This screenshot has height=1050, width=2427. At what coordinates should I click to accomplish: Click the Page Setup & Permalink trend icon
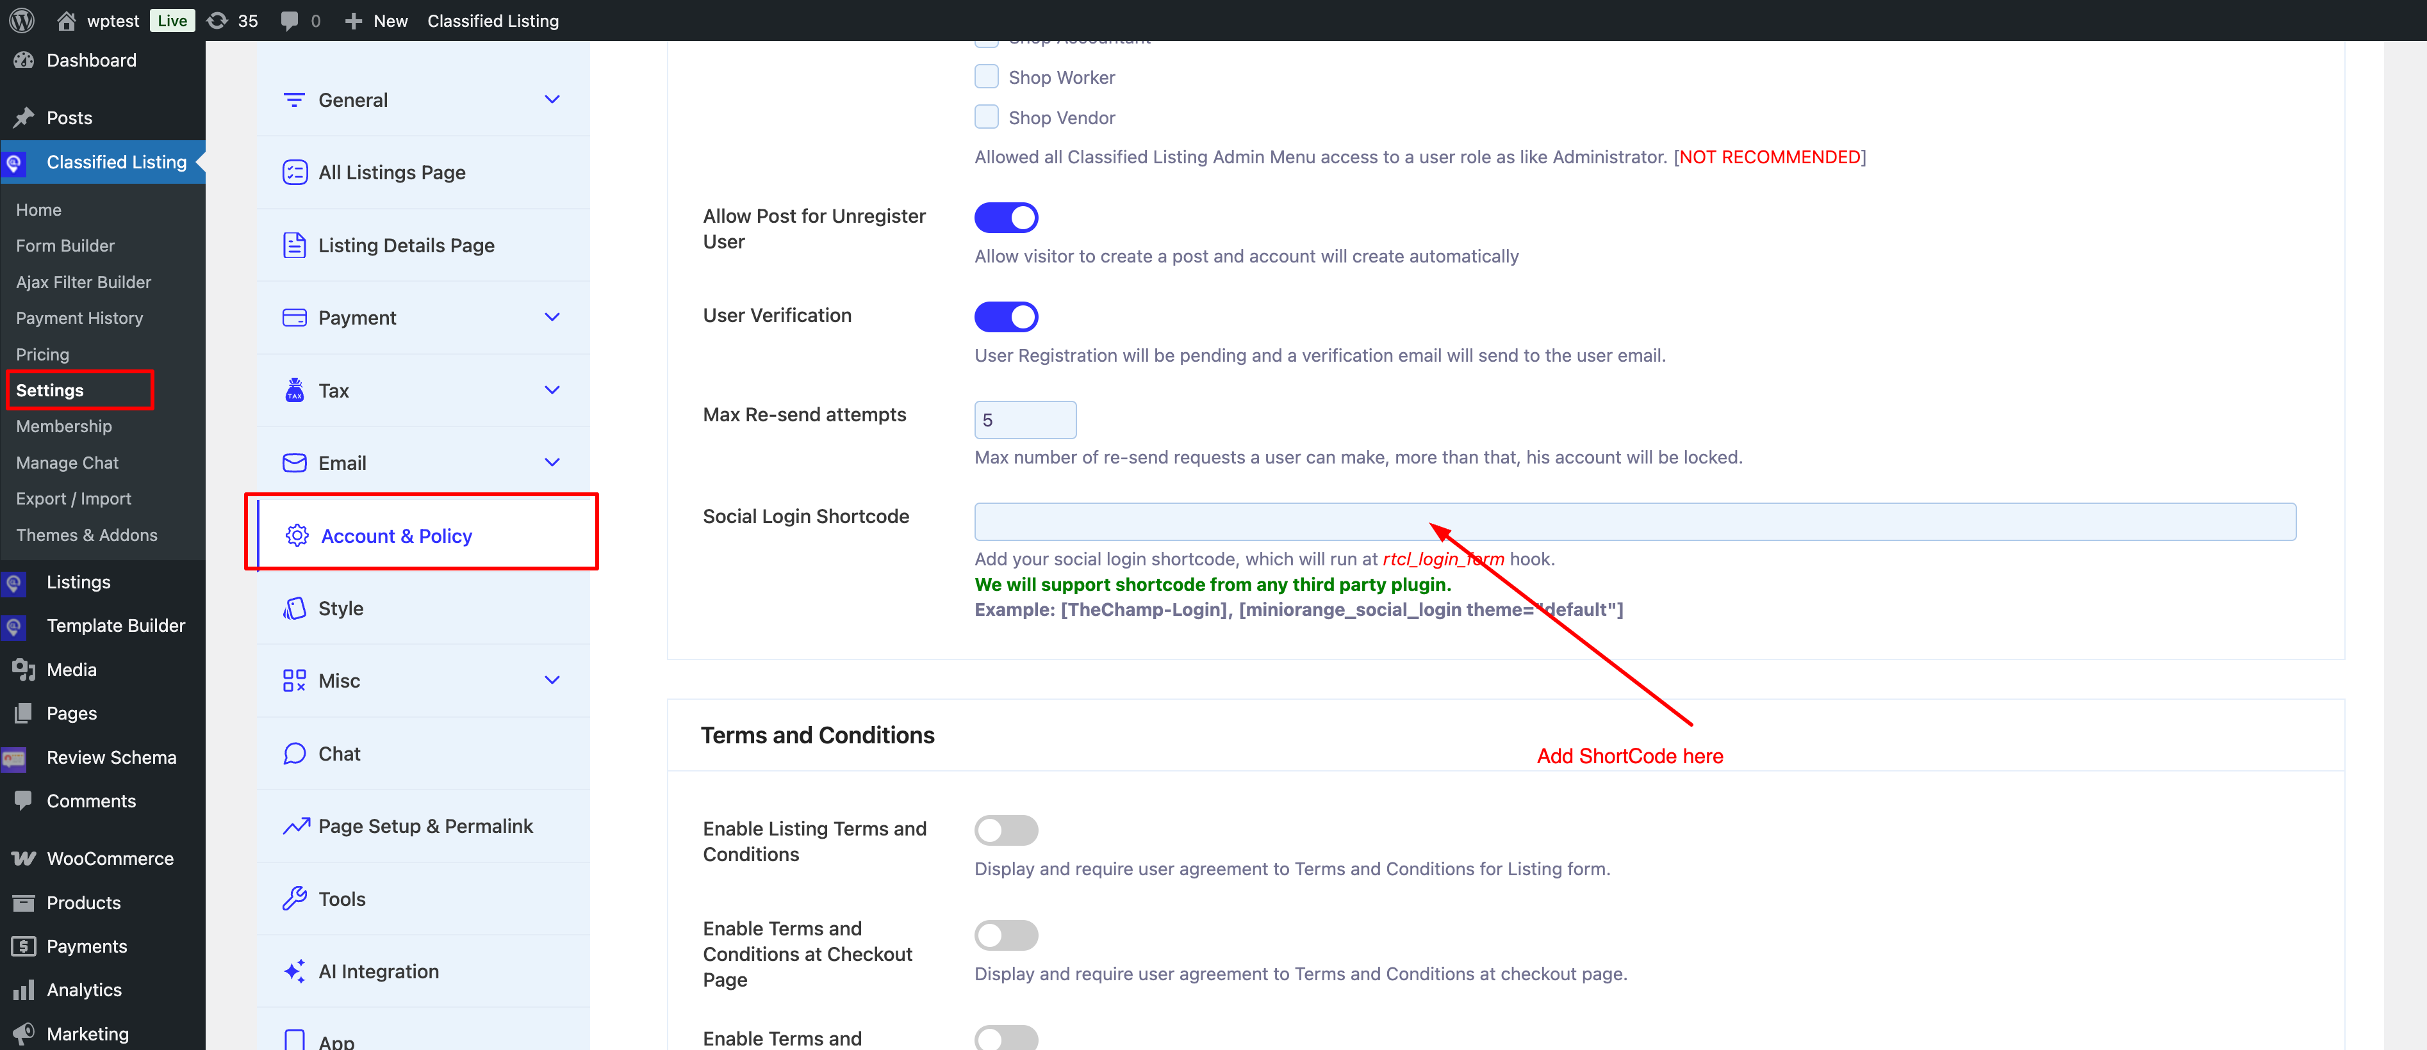pos(296,826)
